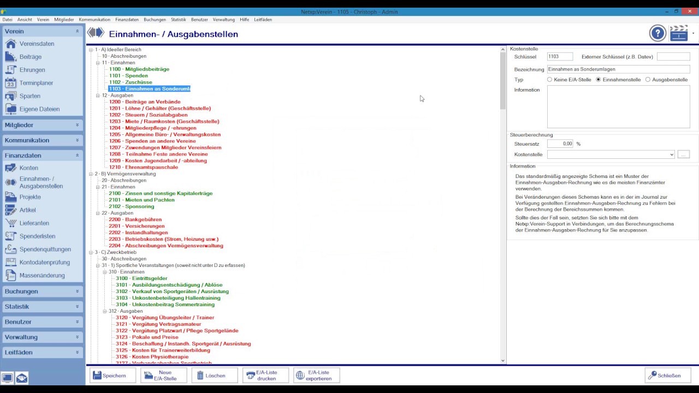The height and width of the screenshot is (393, 699).
Task: Open Kontodatenprüfung via its BLZ icon
Action: [11, 263]
